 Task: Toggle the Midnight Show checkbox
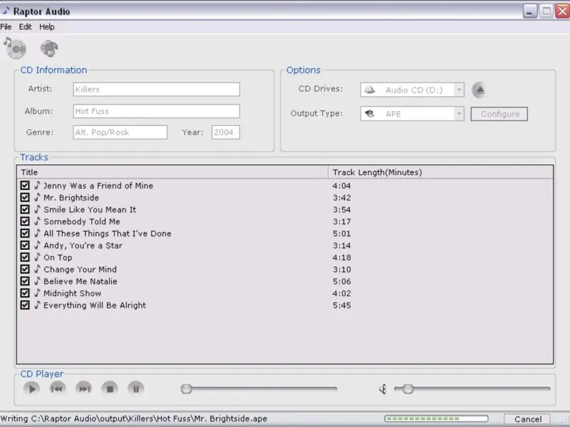25,293
